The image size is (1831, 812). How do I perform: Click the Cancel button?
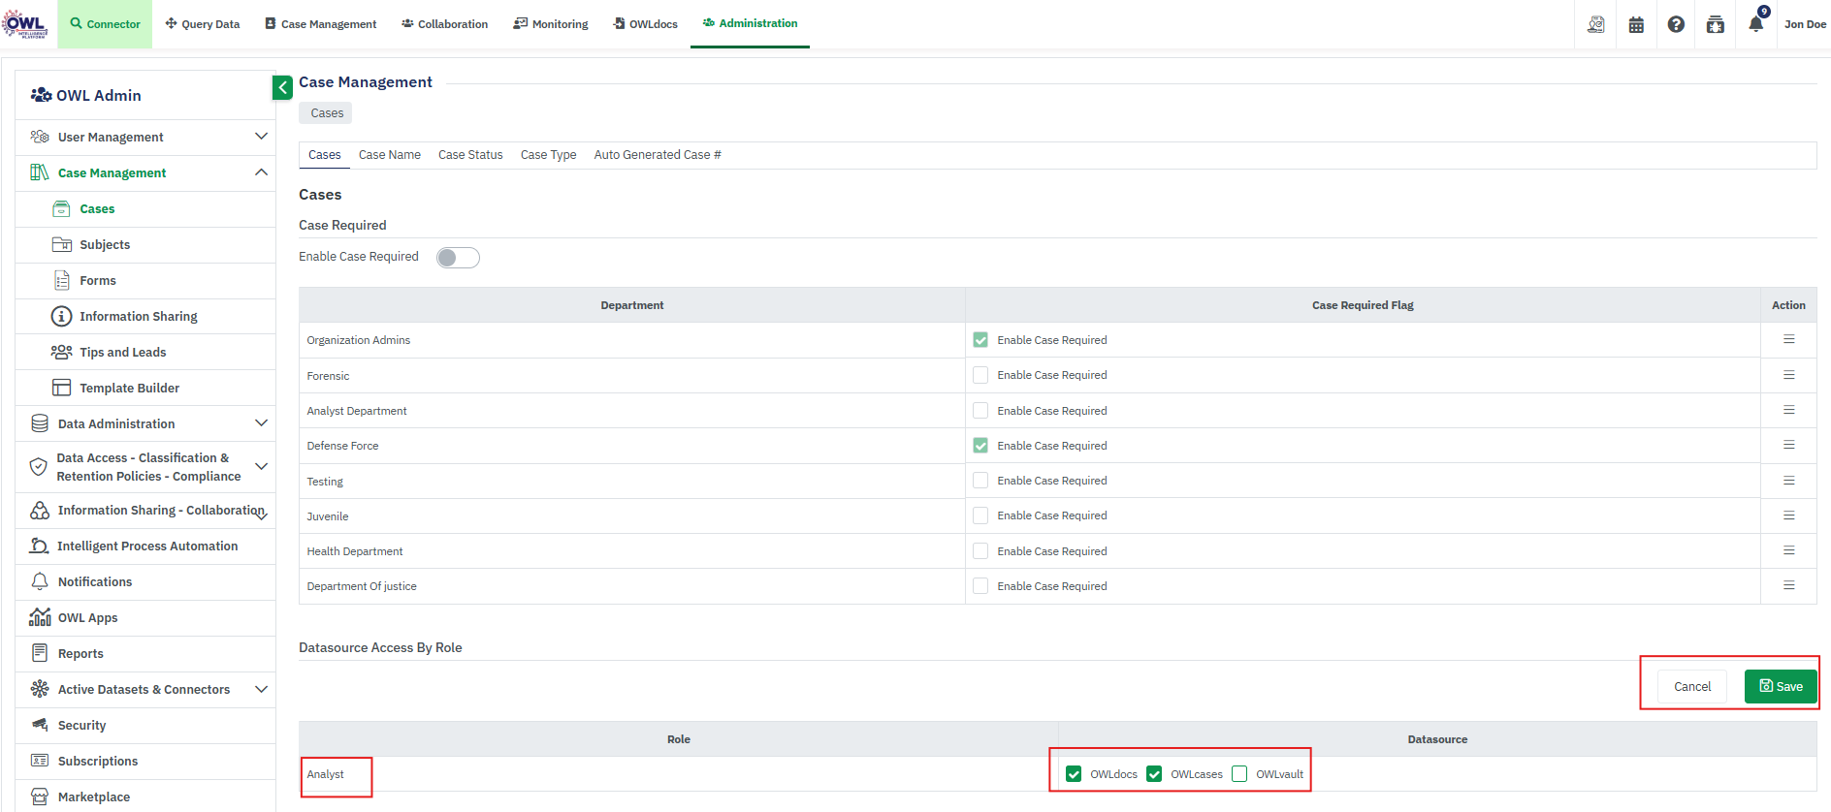tap(1691, 686)
